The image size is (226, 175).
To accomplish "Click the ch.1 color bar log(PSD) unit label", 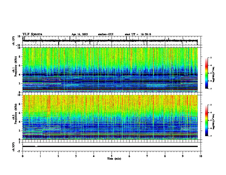I will pos(213,74).
